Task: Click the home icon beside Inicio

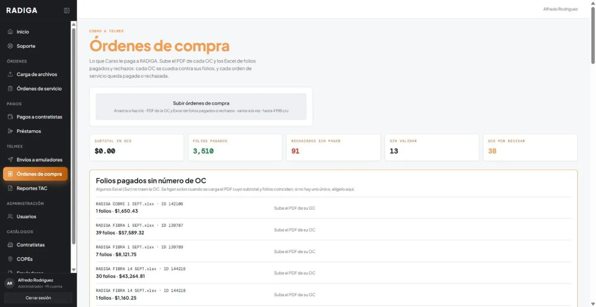Action: 10,32
